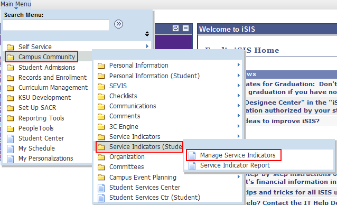This screenshot has height=205, width=337.
Task: Open Reporting Tools menu item
Action: (41, 118)
